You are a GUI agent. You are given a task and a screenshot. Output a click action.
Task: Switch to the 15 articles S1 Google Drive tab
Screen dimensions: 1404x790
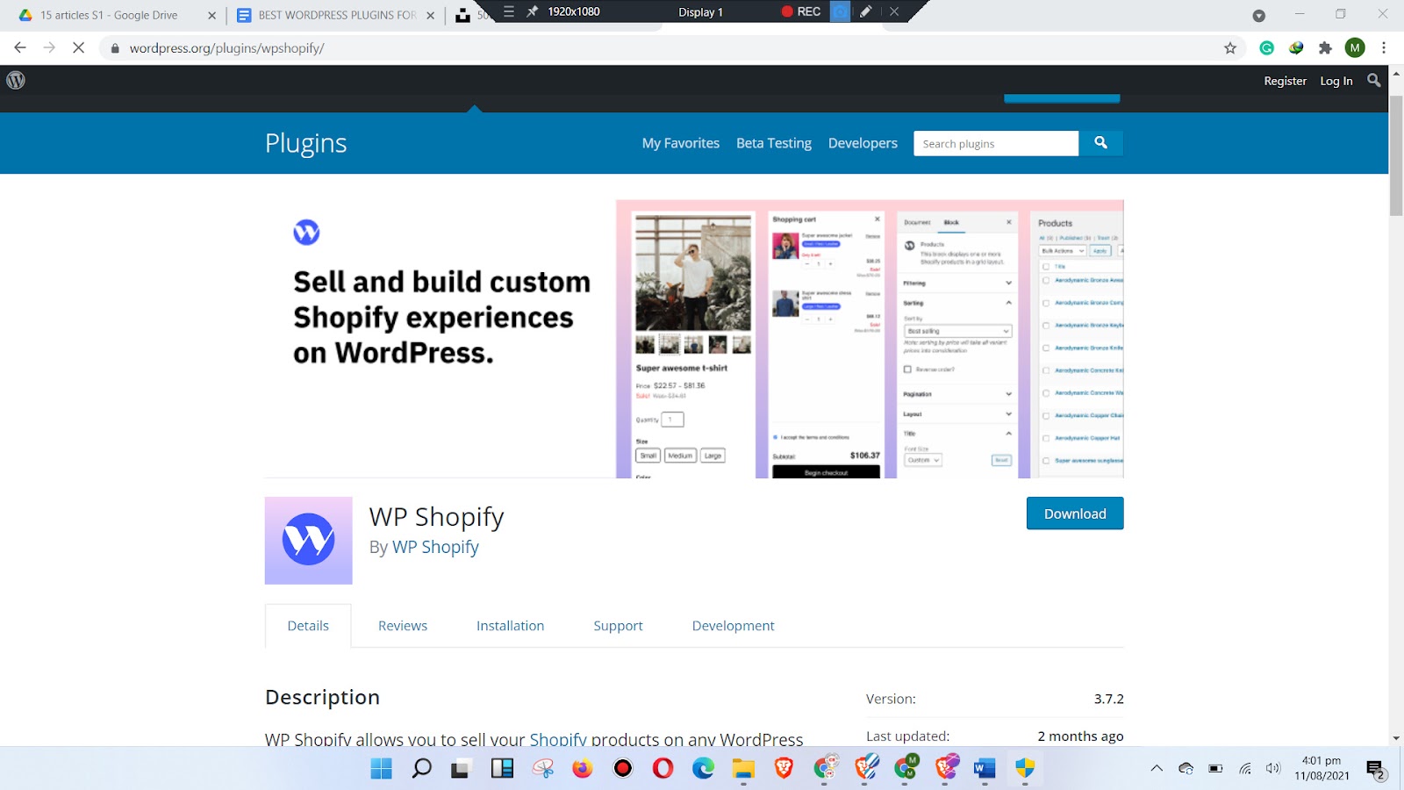point(109,15)
